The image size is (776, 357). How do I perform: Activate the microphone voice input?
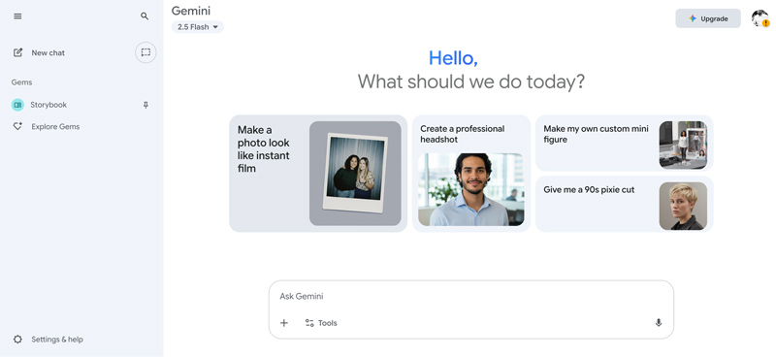[x=659, y=323]
